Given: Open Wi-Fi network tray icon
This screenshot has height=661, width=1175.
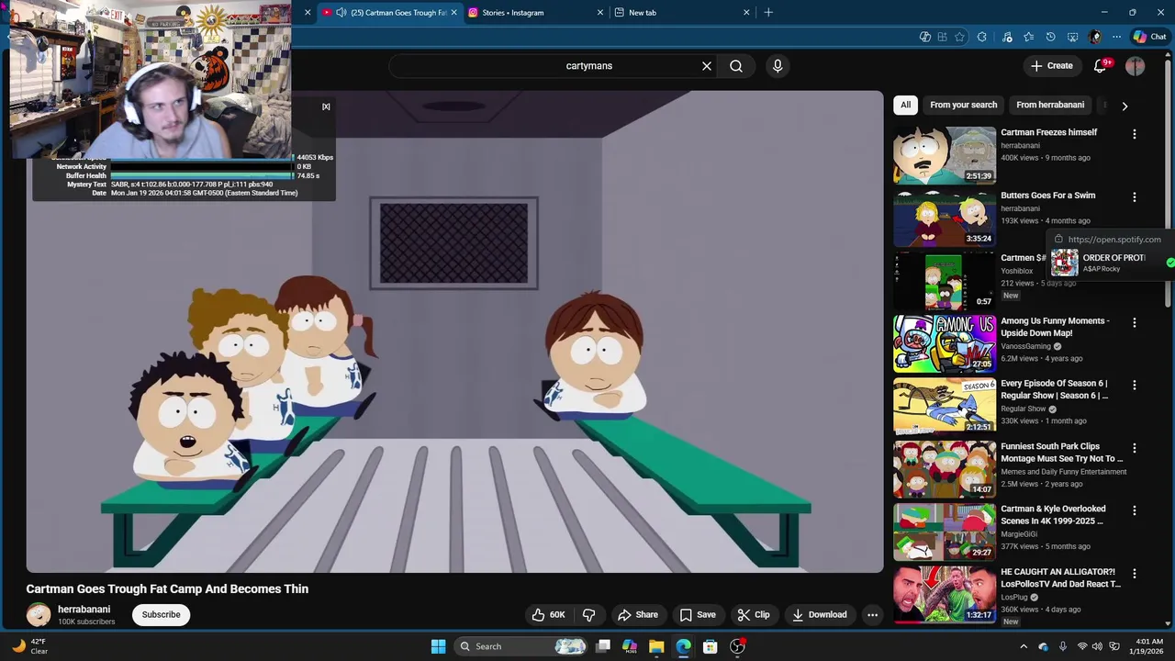Looking at the screenshot, I should [1082, 646].
